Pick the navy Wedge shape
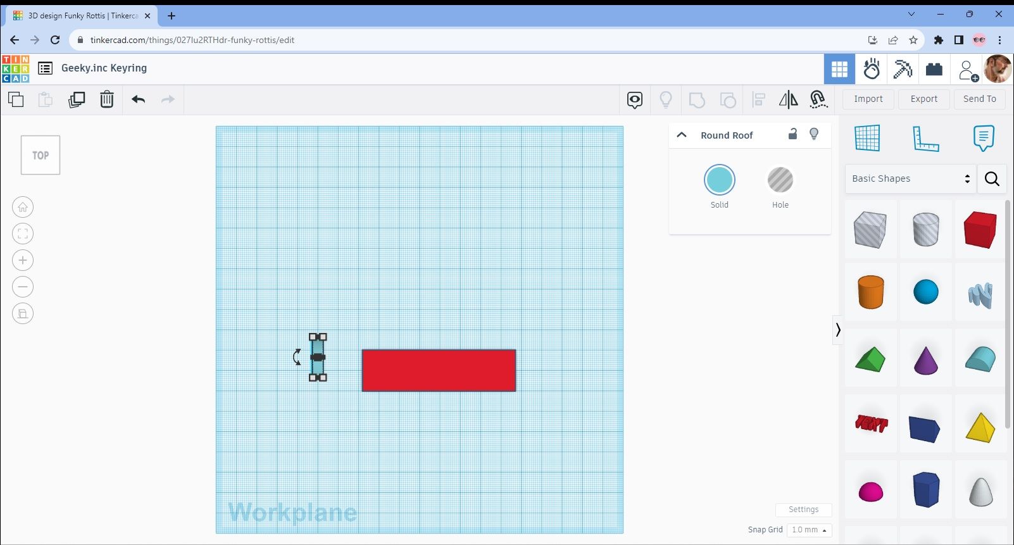This screenshot has height=545, width=1014. click(925, 427)
